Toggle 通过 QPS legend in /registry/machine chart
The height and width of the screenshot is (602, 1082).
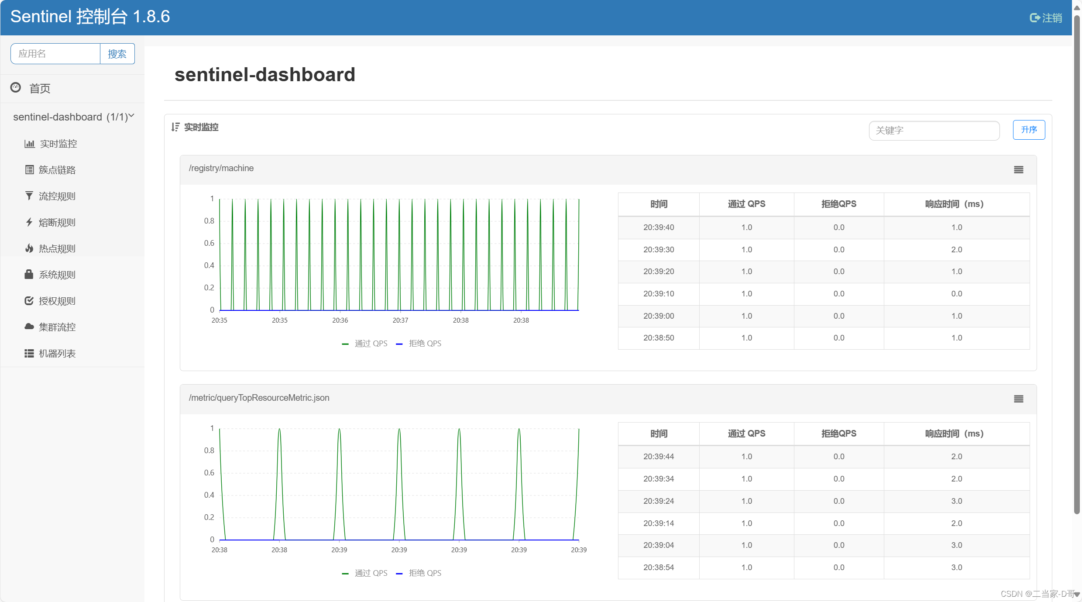(364, 344)
